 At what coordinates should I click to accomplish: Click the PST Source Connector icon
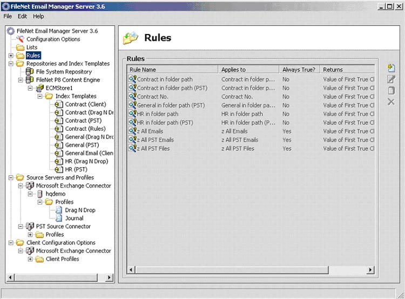pyautogui.click(x=30, y=227)
